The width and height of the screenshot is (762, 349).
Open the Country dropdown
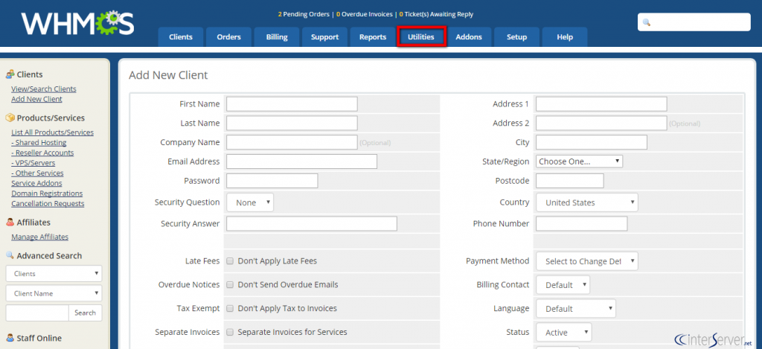point(586,202)
